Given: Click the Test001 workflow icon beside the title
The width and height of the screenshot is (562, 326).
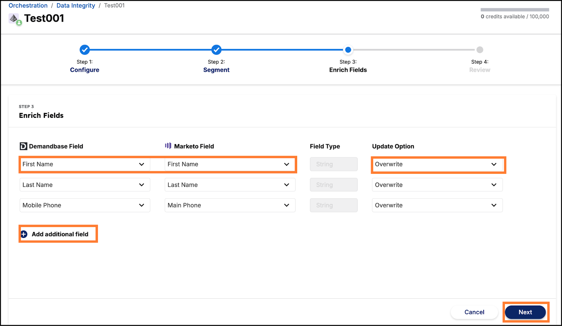Looking at the screenshot, I should (x=15, y=19).
